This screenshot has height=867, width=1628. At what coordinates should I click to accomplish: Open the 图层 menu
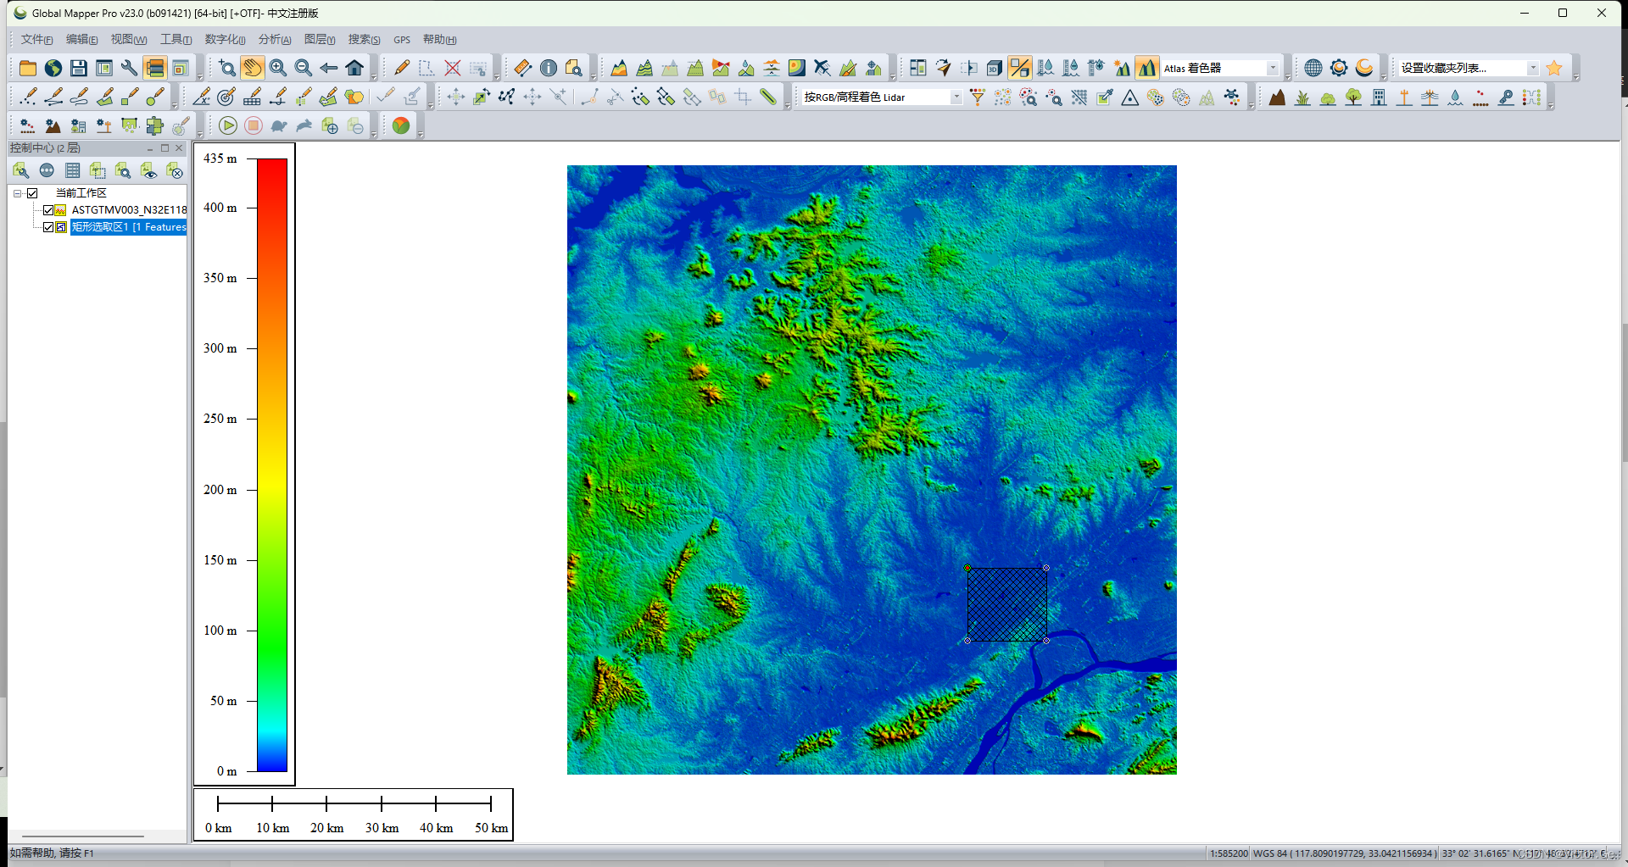tap(320, 40)
